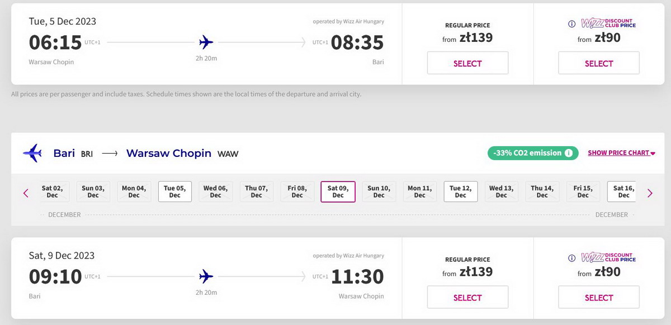This screenshot has width=671, height=325.
Task: Click the airplane icon beside Bari BRI heading
Action: [32, 153]
